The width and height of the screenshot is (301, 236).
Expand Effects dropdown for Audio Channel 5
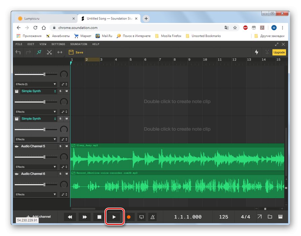36,167
